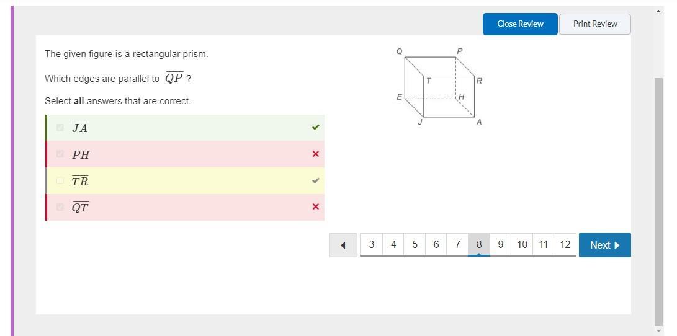The width and height of the screenshot is (677, 336).
Task: Toggle the TR answer checkbox
Action: pyautogui.click(x=60, y=180)
